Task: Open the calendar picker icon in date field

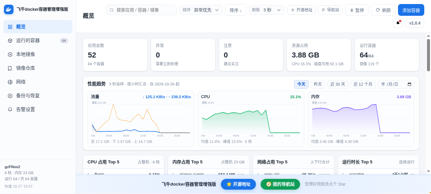Action: (409, 84)
